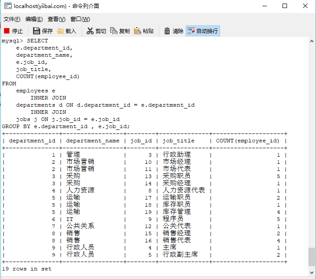The image size is (316, 279).
Task: Click the red Stop (停止) icon
Action: [x=7, y=31]
